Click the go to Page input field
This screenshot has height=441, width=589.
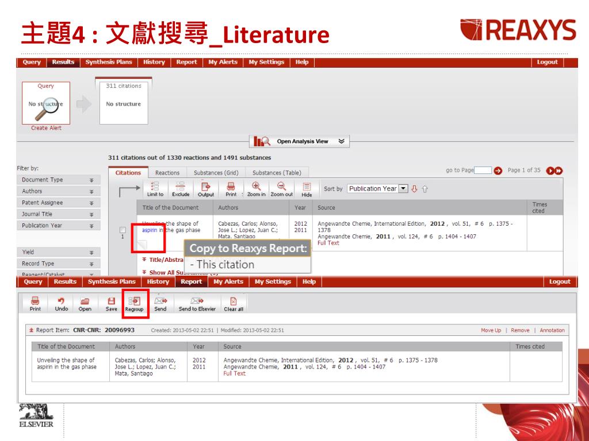483,170
